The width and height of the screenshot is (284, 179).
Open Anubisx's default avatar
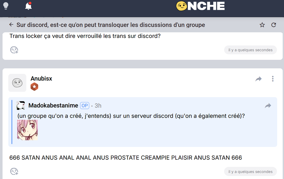(x=17, y=83)
